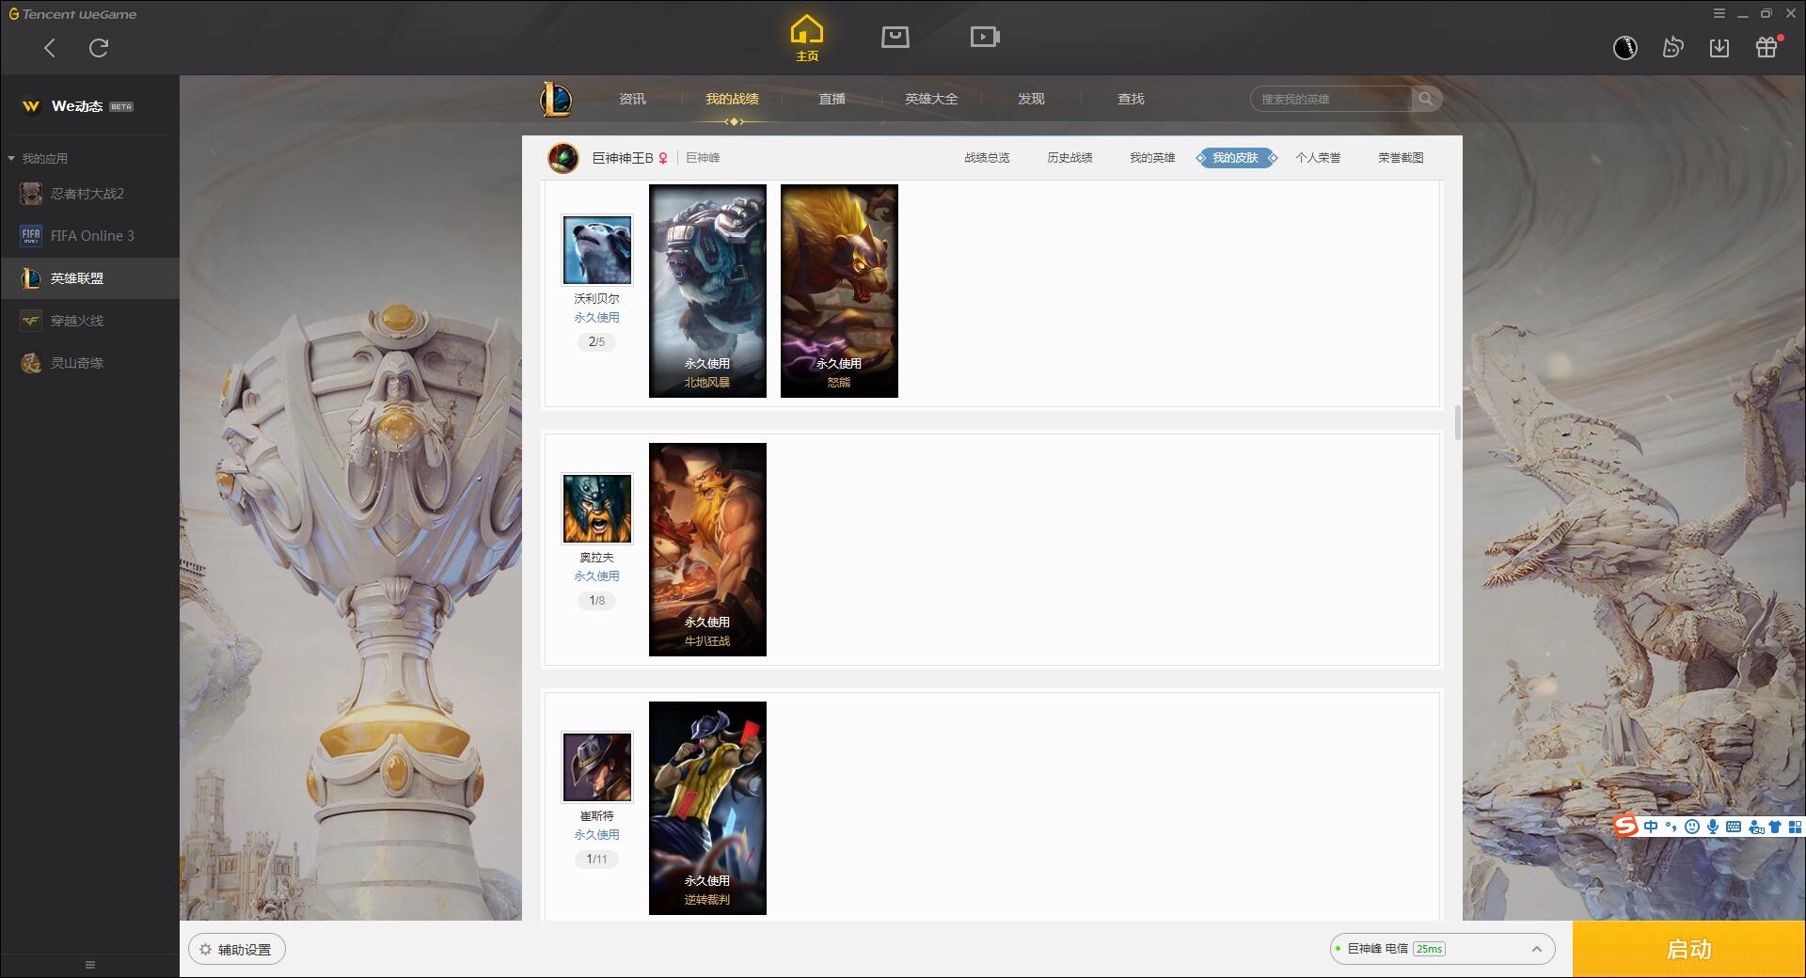Click the 崔斯特 champion portrait

597,767
